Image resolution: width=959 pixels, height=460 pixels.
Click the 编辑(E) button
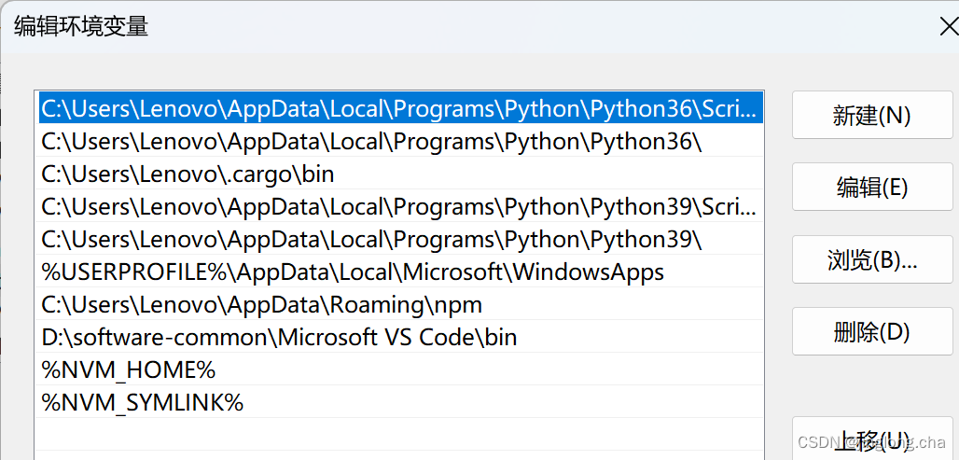point(872,188)
